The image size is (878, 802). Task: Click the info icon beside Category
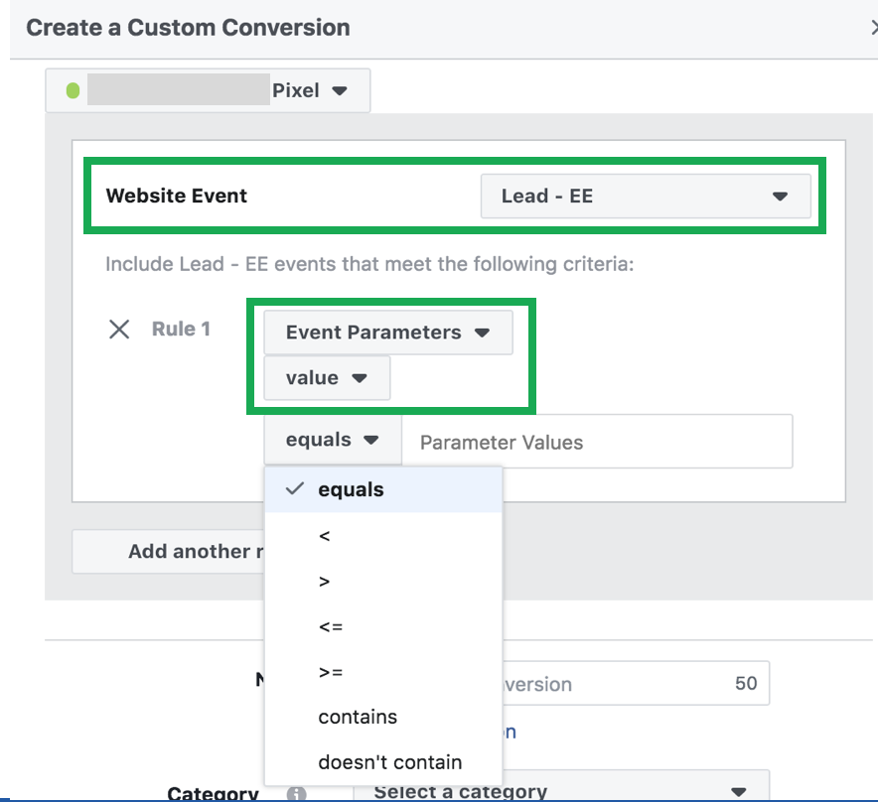tap(295, 794)
